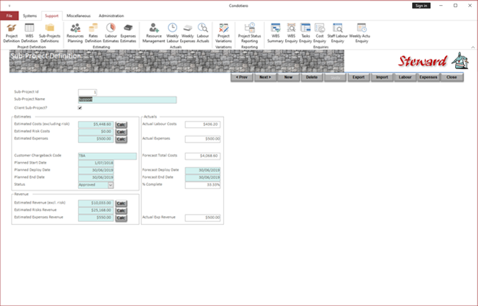Go to previous record with Prev
Screen dimensions: 478x306
(x=242, y=78)
